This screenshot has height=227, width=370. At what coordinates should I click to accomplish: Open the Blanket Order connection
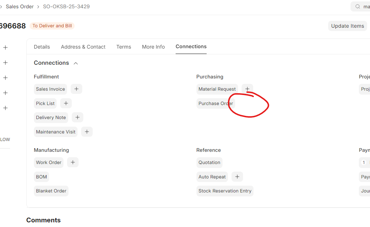point(51,191)
